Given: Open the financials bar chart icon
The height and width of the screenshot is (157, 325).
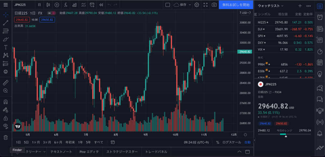Looking at the screenshot, I should [x=74, y=5].
